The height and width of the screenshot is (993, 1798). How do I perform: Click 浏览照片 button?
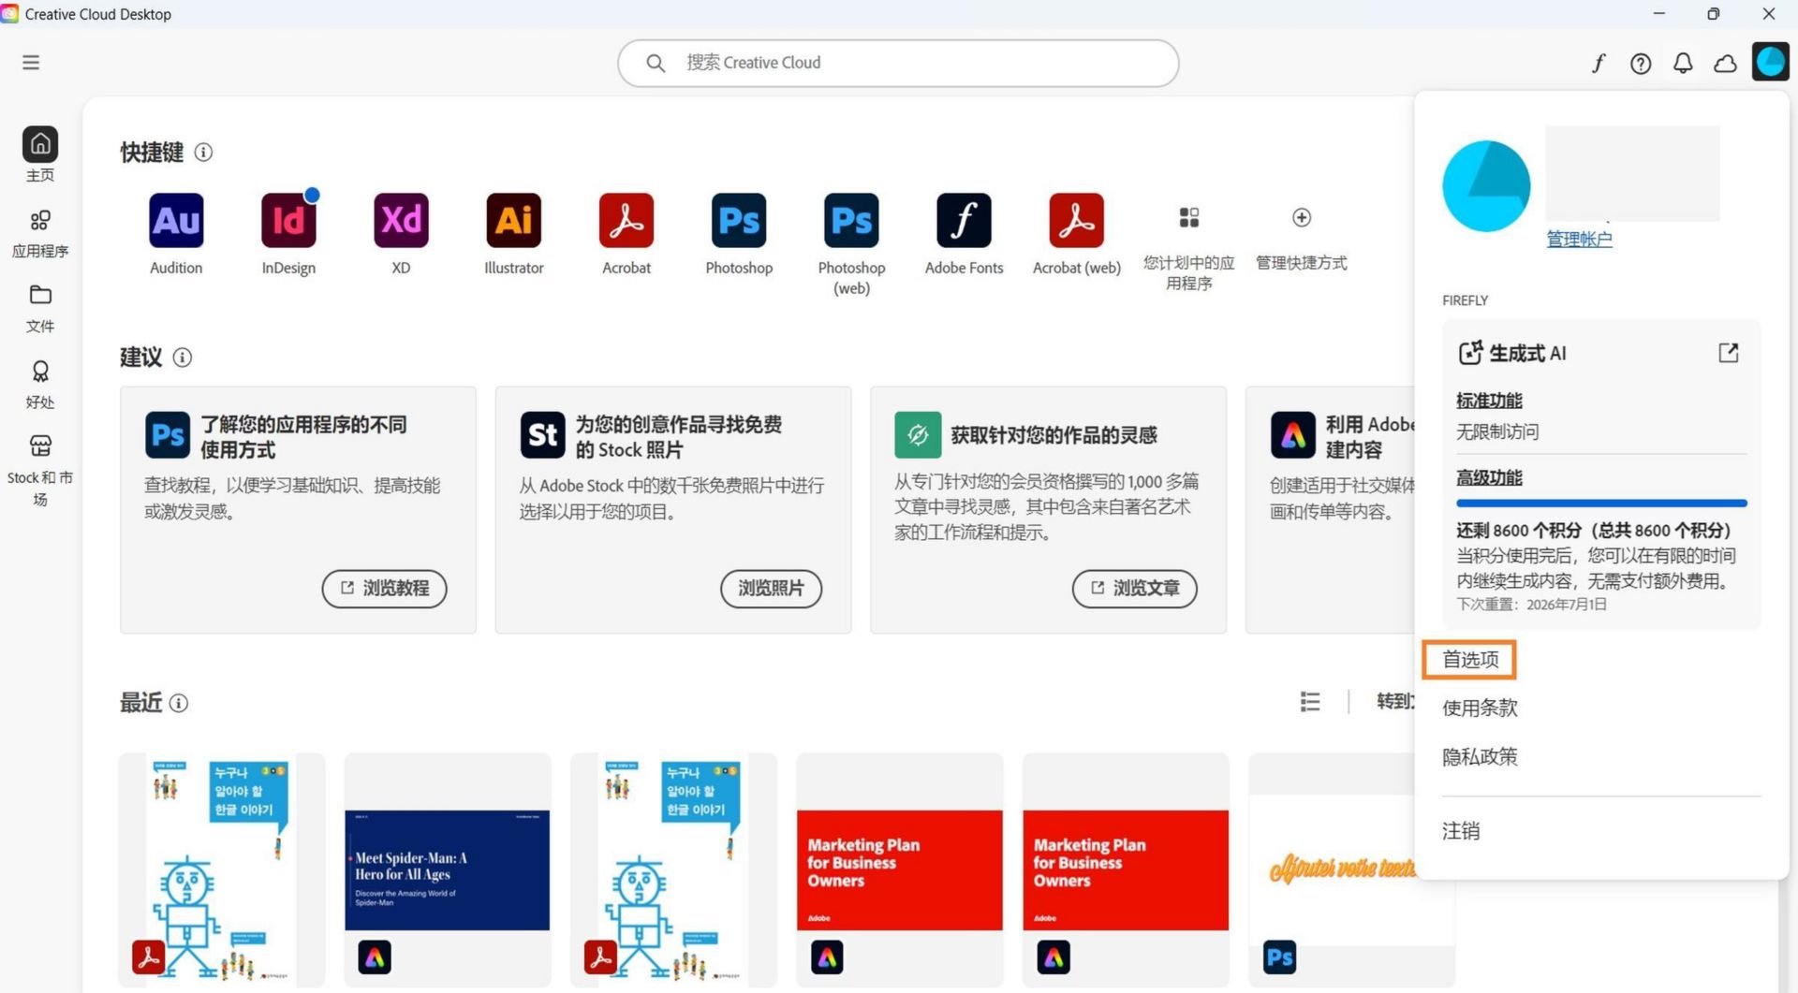[771, 588]
